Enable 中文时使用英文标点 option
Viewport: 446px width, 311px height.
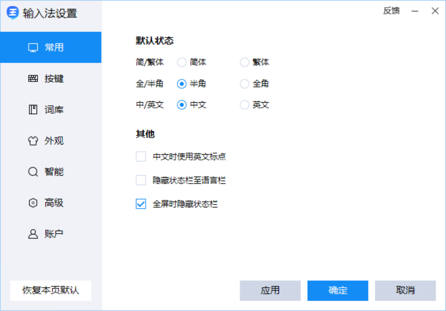coord(140,156)
